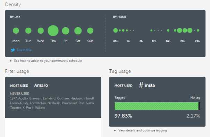Click the 16h hour bubble
The width and height of the screenshot is (210, 137).
[168, 31]
